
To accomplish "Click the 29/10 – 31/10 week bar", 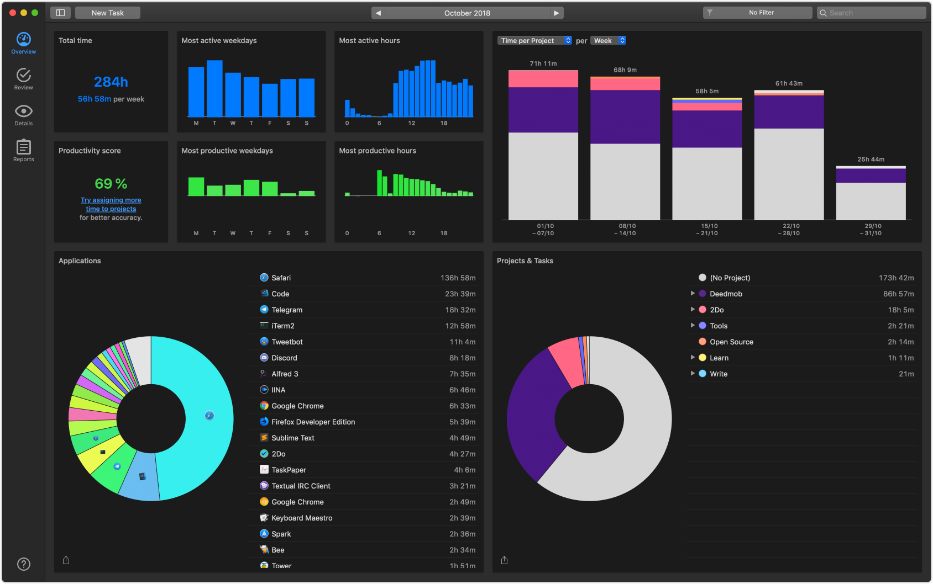I will pyautogui.click(x=871, y=193).
